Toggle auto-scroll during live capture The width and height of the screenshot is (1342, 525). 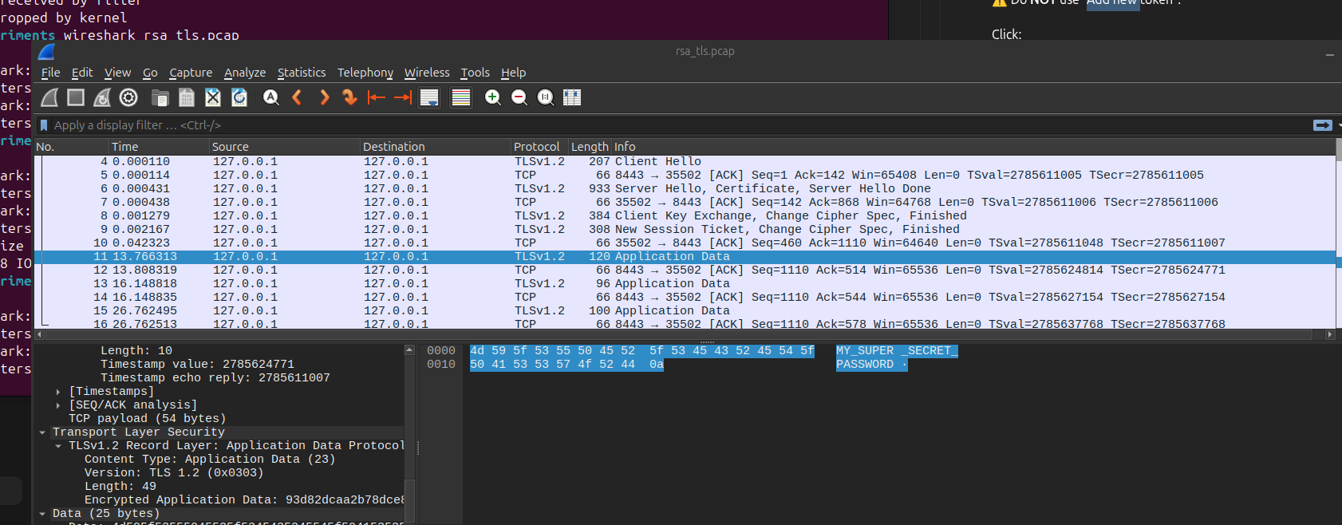pyautogui.click(x=429, y=97)
